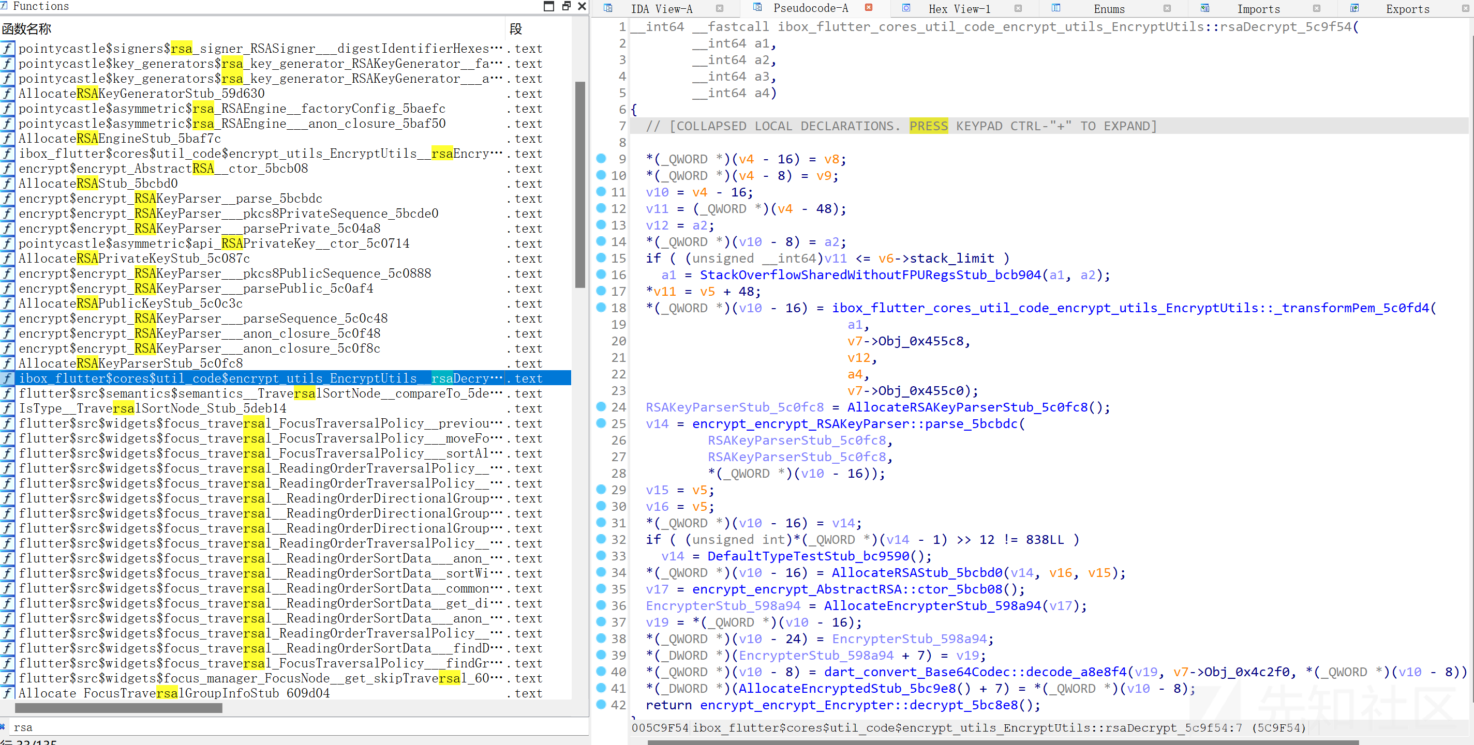This screenshot has height=745, width=1474.
Task: Toggle breakpoint dot on line 15
Action: click(601, 258)
